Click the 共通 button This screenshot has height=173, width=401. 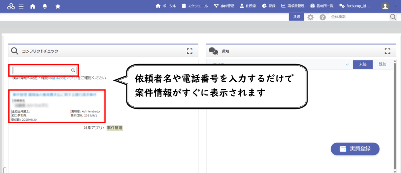[x=296, y=17]
